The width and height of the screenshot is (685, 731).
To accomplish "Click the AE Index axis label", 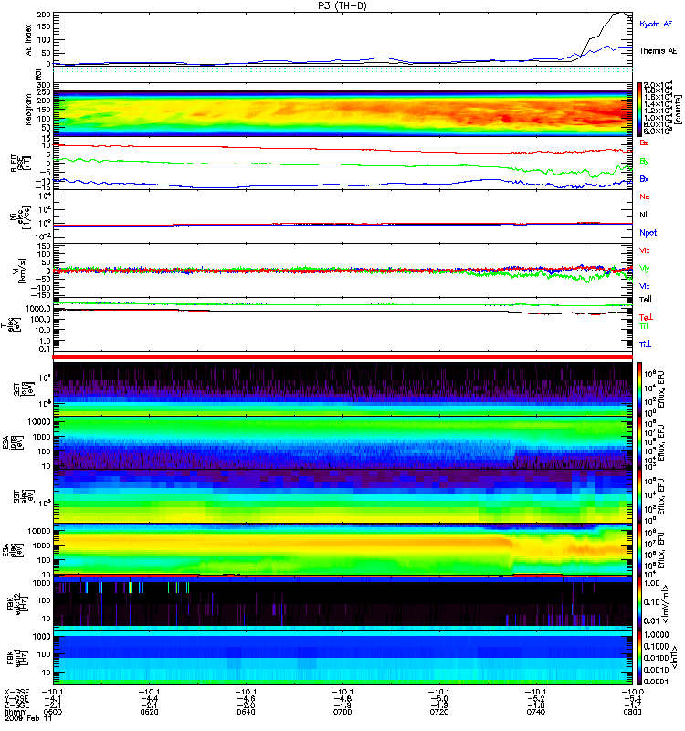I will tap(29, 40).
